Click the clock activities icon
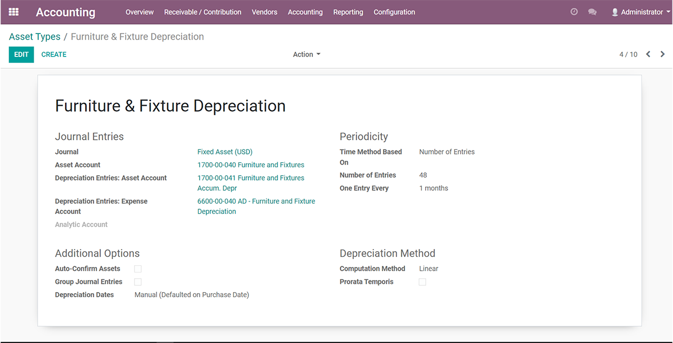Image resolution: width=673 pixels, height=343 pixels. click(574, 12)
